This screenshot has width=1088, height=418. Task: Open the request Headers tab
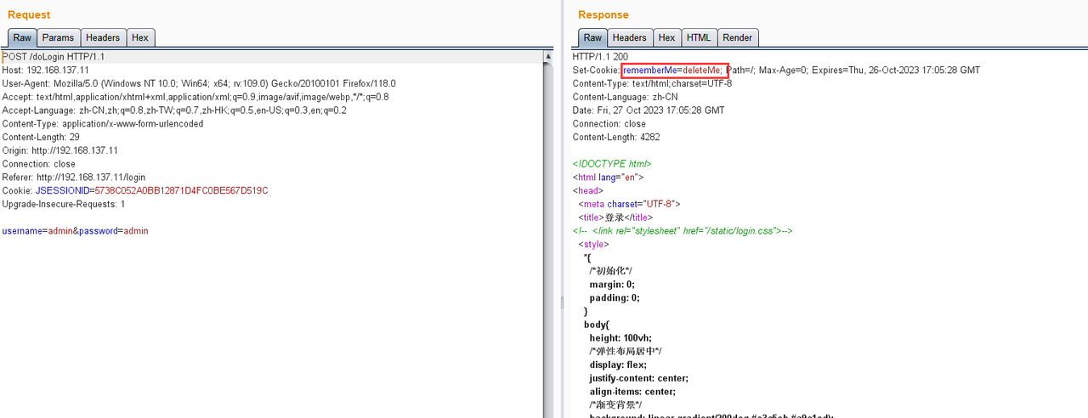[x=103, y=37]
